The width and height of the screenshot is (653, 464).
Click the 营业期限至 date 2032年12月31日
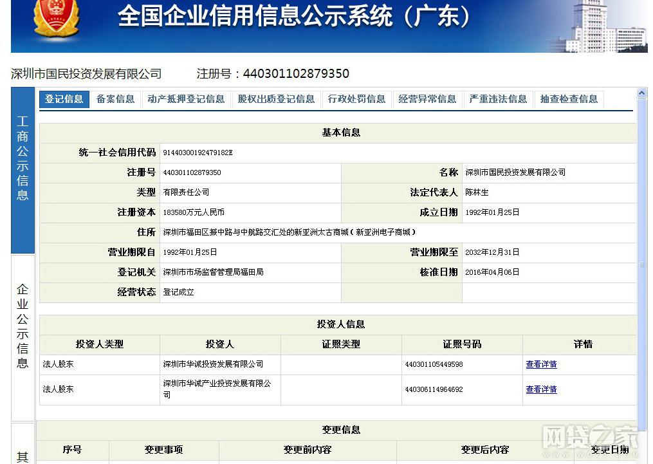pyautogui.click(x=492, y=252)
